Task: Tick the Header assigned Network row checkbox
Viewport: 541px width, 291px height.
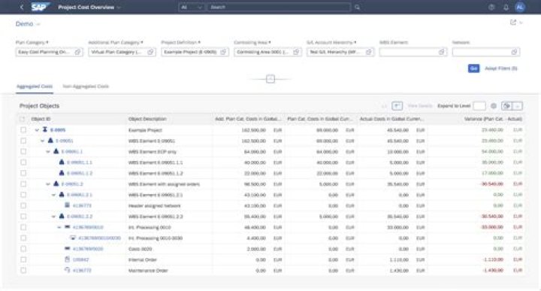Action: [23, 205]
